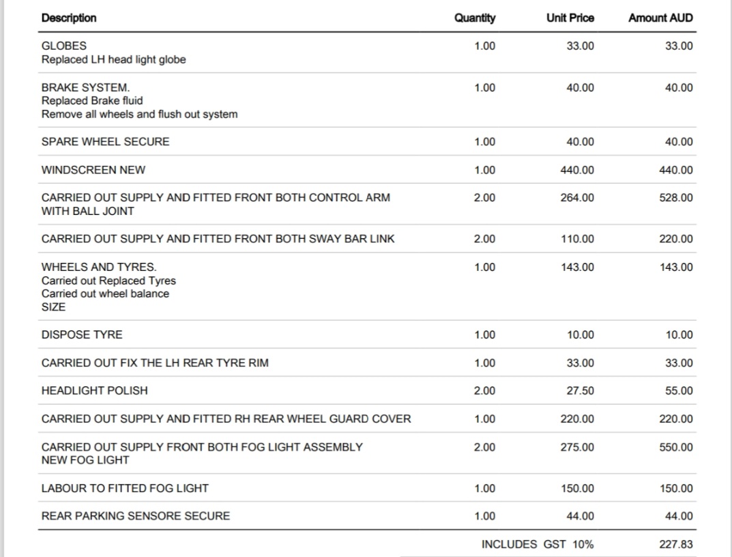Click the DISPOSE TYRE line item

tap(82, 335)
